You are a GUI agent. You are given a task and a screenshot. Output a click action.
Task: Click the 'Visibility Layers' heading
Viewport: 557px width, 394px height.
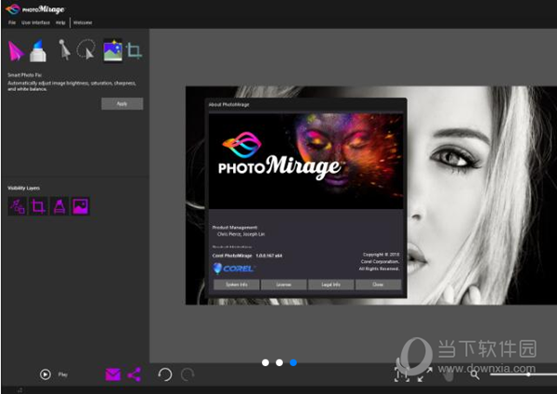24,188
